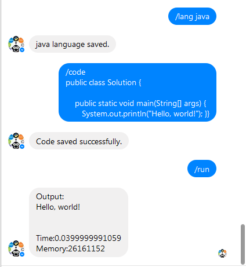Click the "Memory:26161152" line
The width and height of the screenshot is (246, 267).
pyautogui.click(x=70, y=248)
